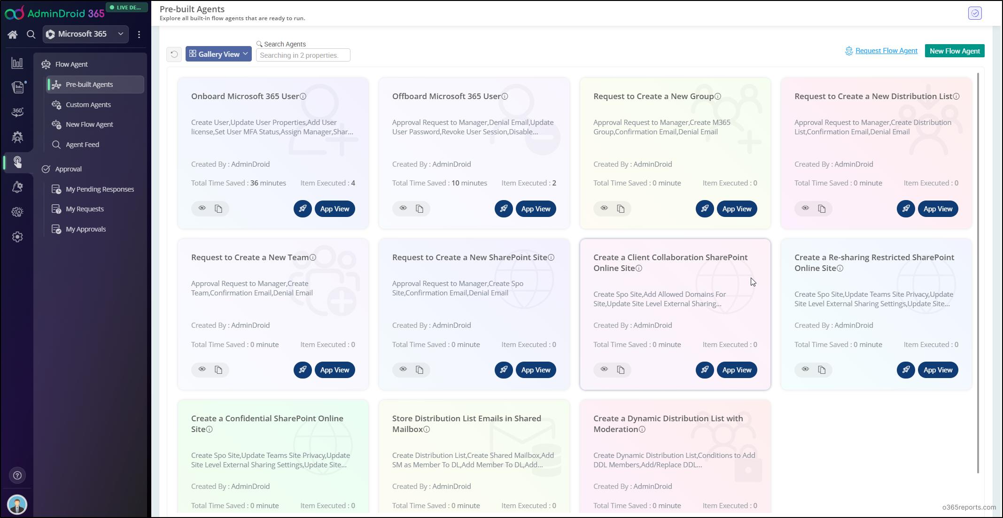Click info icon next to Request to Create a New Team
Image resolution: width=1003 pixels, height=518 pixels.
pos(313,257)
